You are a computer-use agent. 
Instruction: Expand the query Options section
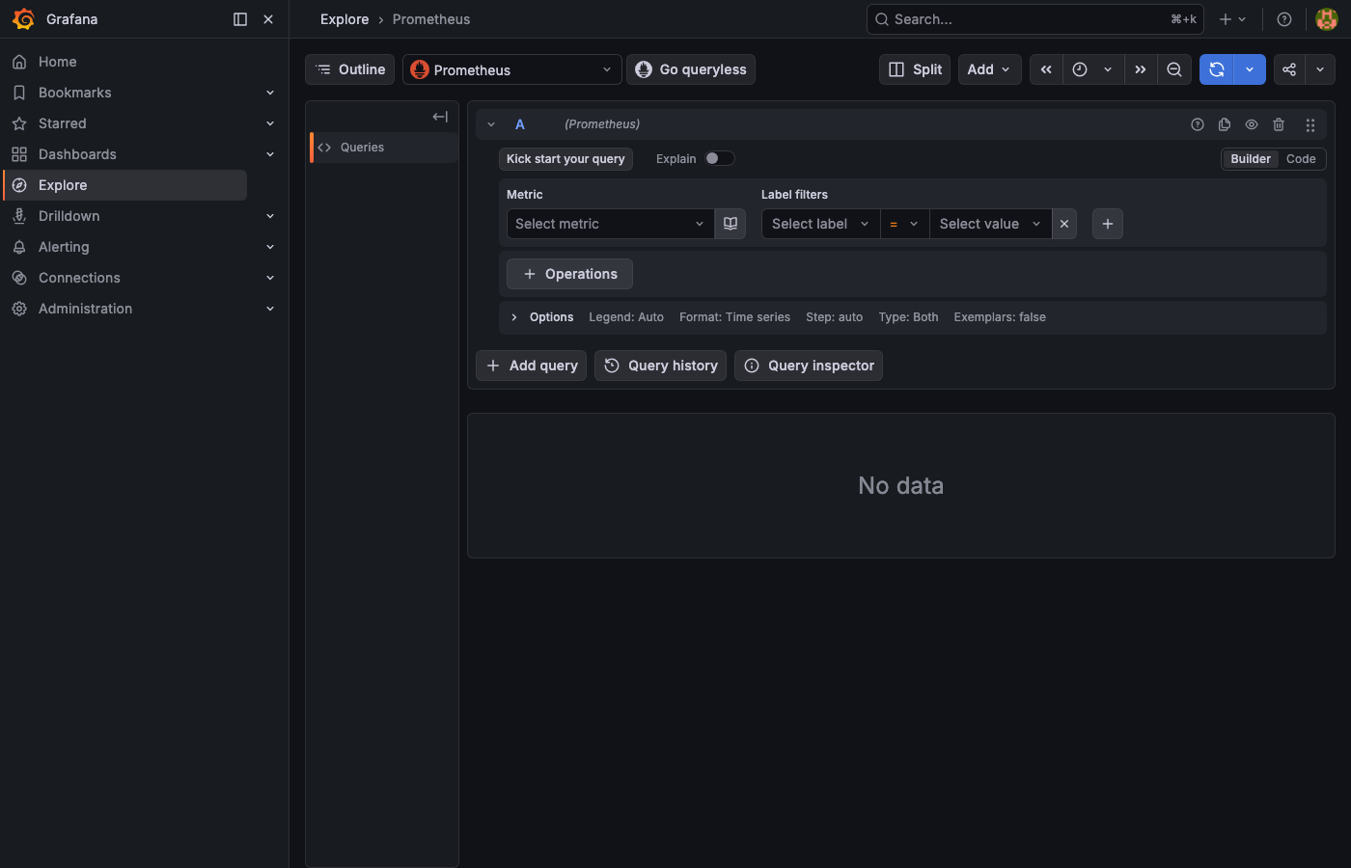[x=542, y=316]
